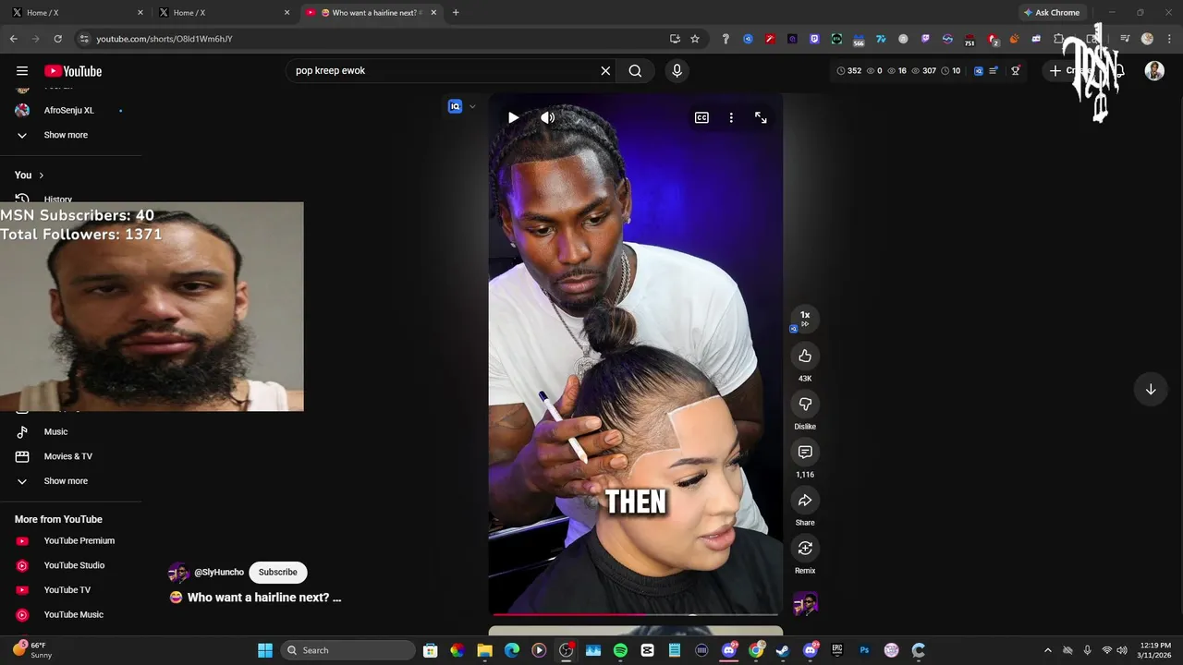Open File Explorer from the taskbar
The width and height of the screenshot is (1183, 665).
click(484, 650)
